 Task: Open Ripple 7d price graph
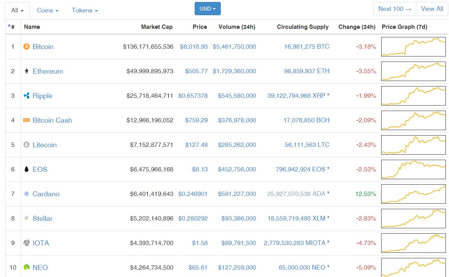click(x=413, y=96)
